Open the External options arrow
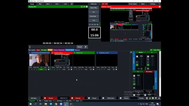 pos(83,98)
